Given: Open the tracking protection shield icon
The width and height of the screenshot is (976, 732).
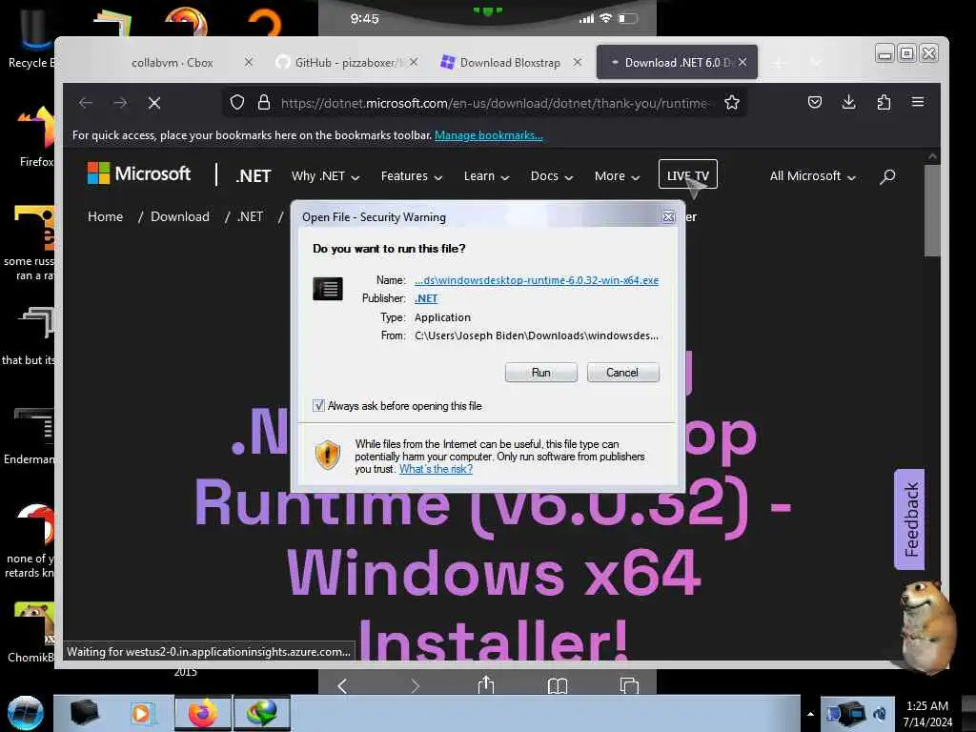Looking at the screenshot, I should click(x=237, y=103).
